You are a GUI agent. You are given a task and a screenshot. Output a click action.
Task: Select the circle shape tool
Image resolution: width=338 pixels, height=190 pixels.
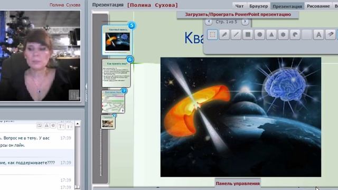(260, 34)
